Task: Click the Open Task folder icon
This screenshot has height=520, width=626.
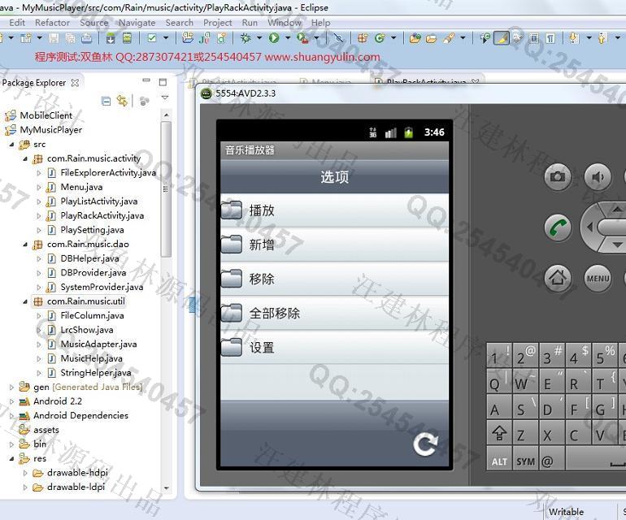Action: [431, 39]
